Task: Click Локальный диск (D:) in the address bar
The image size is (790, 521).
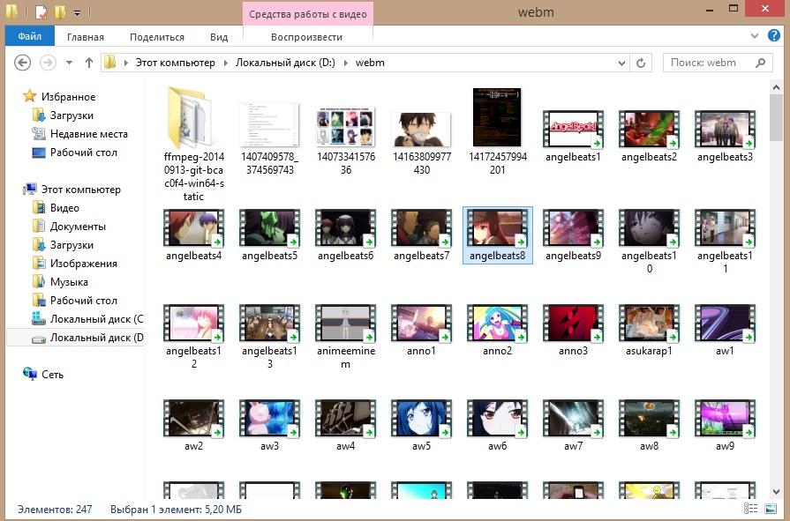Action: pos(285,63)
